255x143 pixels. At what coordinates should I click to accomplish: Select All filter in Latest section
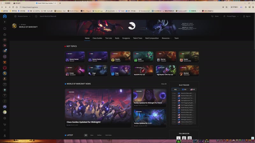click(x=86, y=135)
